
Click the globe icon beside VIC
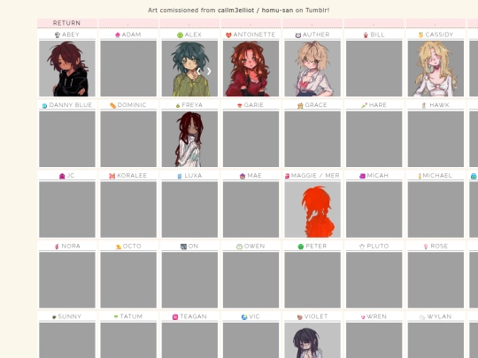click(244, 317)
